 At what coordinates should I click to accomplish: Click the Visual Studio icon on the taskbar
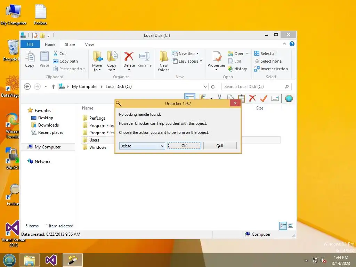click(51, 260)
